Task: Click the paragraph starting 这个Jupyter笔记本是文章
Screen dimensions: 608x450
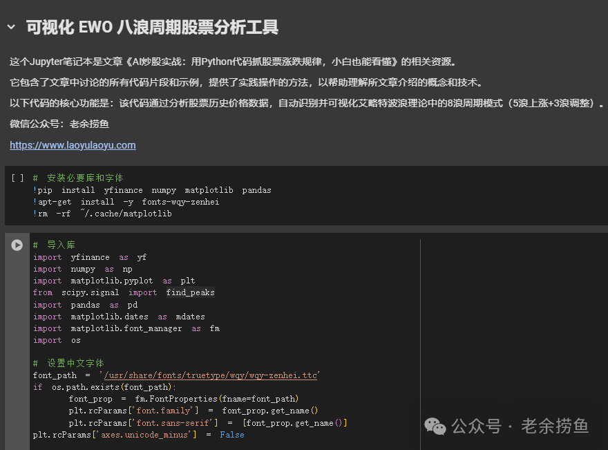Action: (x=235, y=62)
